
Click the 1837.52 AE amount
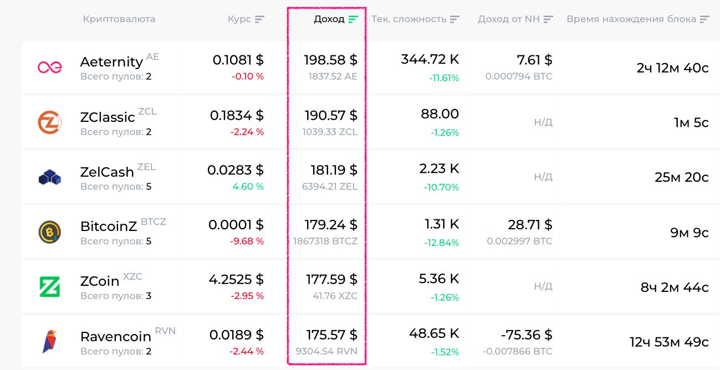333,76
